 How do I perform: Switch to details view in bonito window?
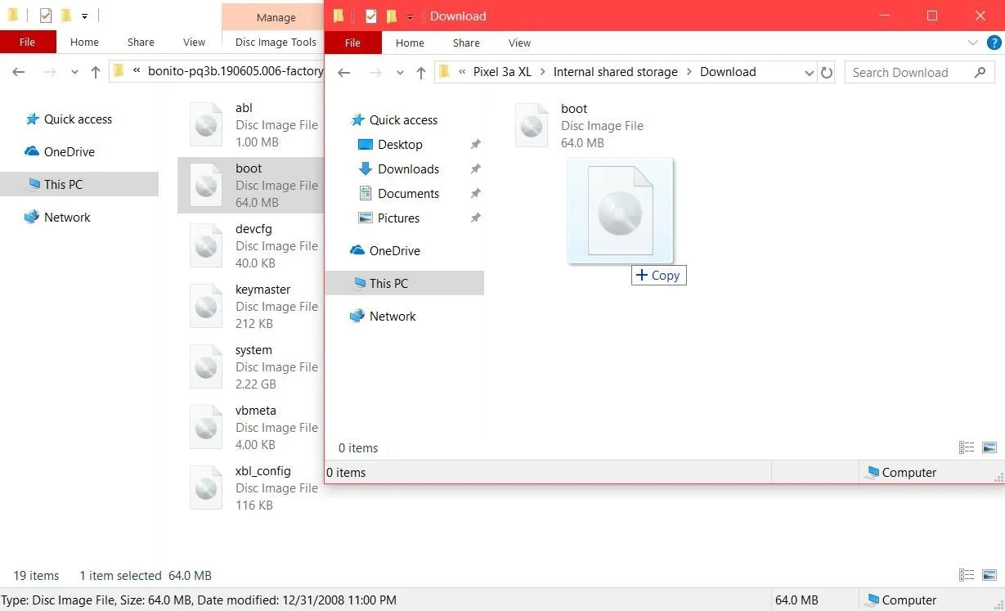(967, 575)
